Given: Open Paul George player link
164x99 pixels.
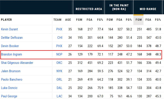Looking at the screenshot, I should point(9,96).
